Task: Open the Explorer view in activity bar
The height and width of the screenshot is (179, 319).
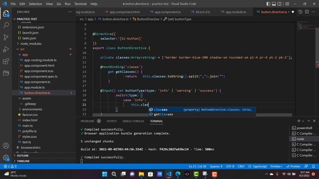Action: [x=6, y=13]
